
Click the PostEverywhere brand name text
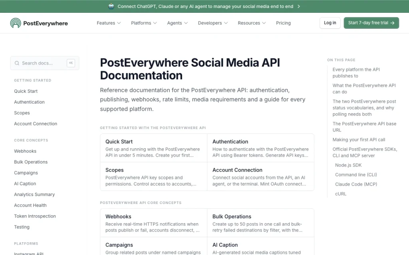[x=46, y=23]
